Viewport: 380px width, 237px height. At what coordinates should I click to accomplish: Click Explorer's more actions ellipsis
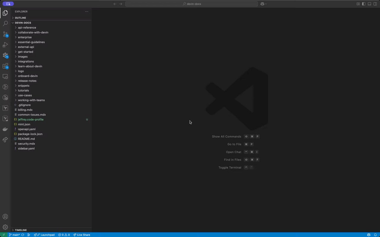coord(87,12)
